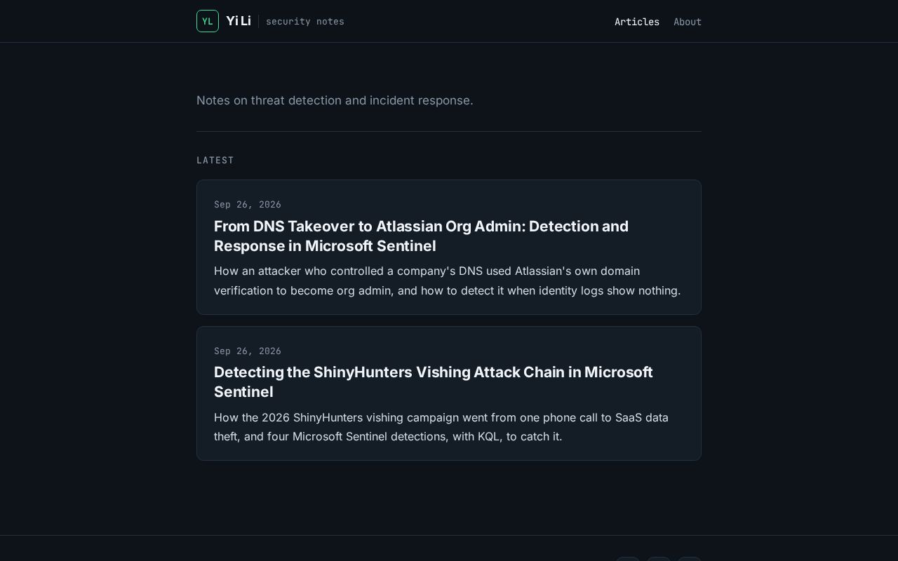Open the ShinyHunters Vishing Attack Chain article title
Screen dimensions: 898x561
click(x=434, y=381)
